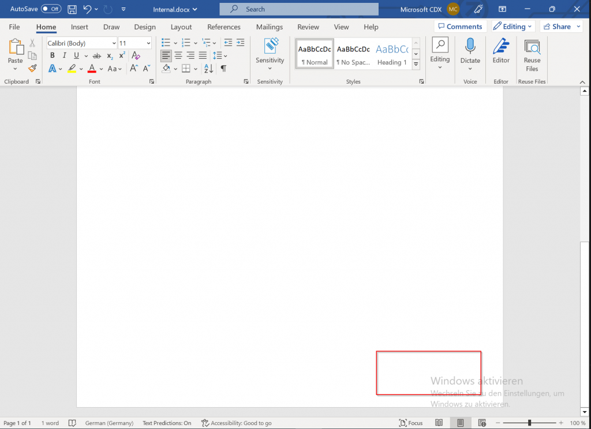Switch to Focus mode in status bar
This screenshot has width=591, height=429.
click(410, 423)
